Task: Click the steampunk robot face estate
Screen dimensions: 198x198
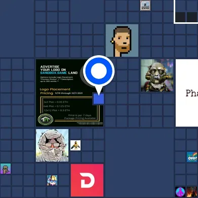Action: [x=157, y=75]
